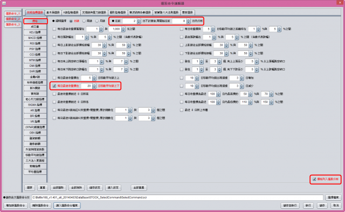This screenshot has height=212, width=345.
Task: Click the 取消 button
Action: coord(336,206)
